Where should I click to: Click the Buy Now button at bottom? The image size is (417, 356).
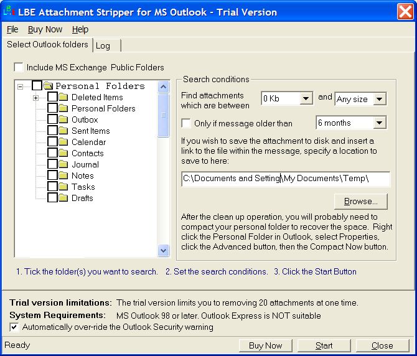[x=265, y=345]
